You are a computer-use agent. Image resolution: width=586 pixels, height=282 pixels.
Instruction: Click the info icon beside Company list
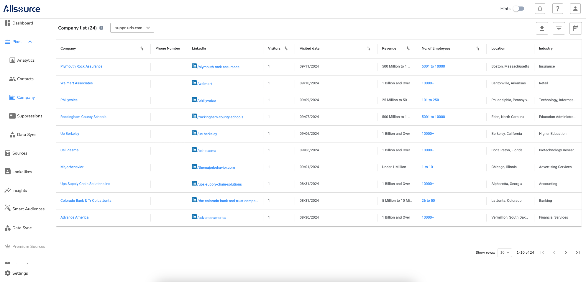coord(101,28)
